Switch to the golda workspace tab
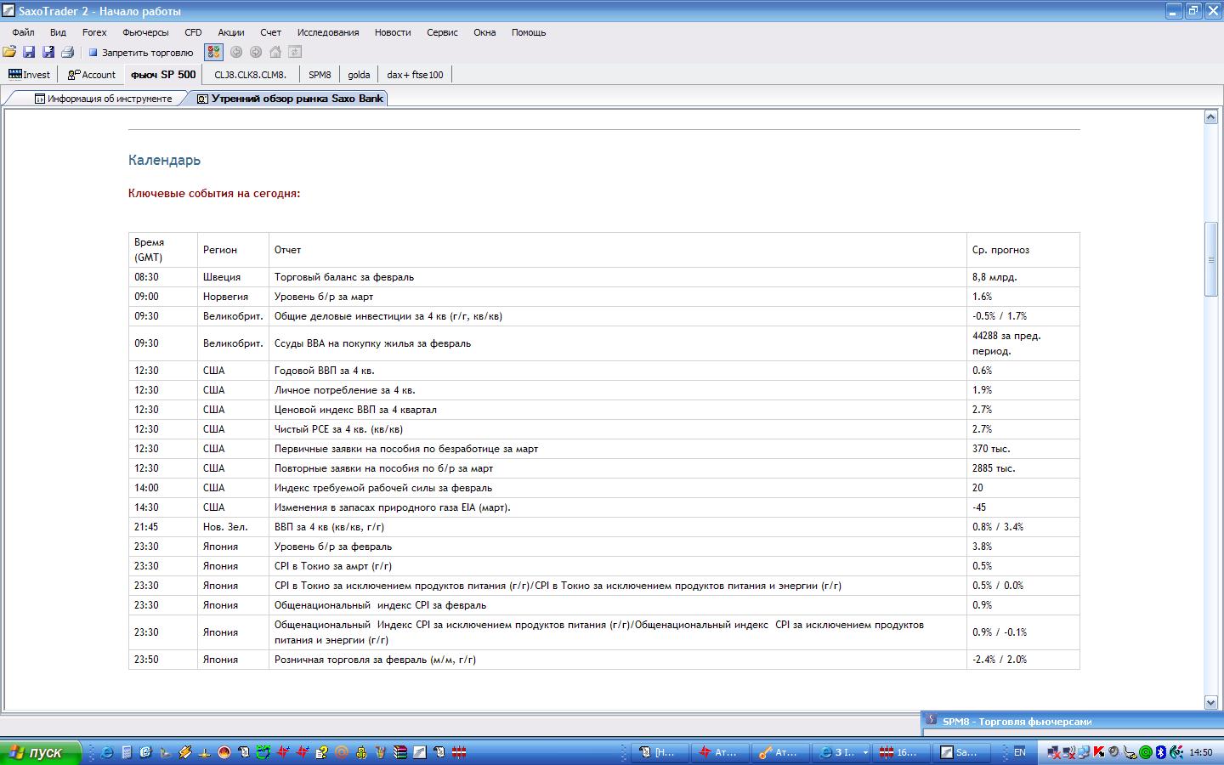This screenshot has width=1224, height=765. [x=359, y=75]
